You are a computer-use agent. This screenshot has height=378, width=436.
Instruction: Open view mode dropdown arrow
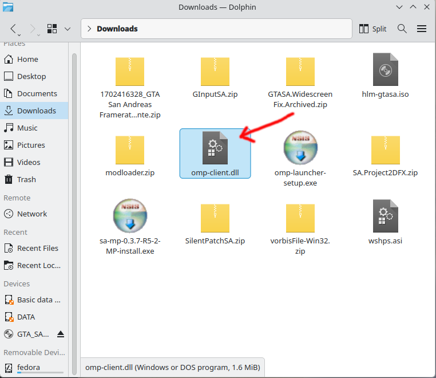68,29
